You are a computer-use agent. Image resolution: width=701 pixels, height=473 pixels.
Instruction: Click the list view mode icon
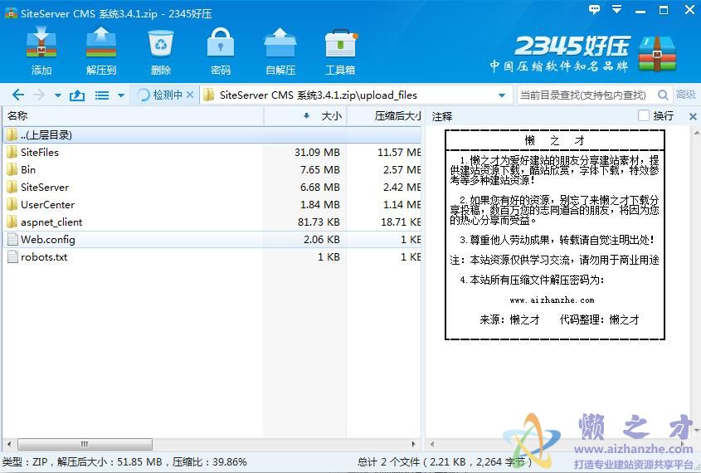pyautogui.click(x=102, y=95)
